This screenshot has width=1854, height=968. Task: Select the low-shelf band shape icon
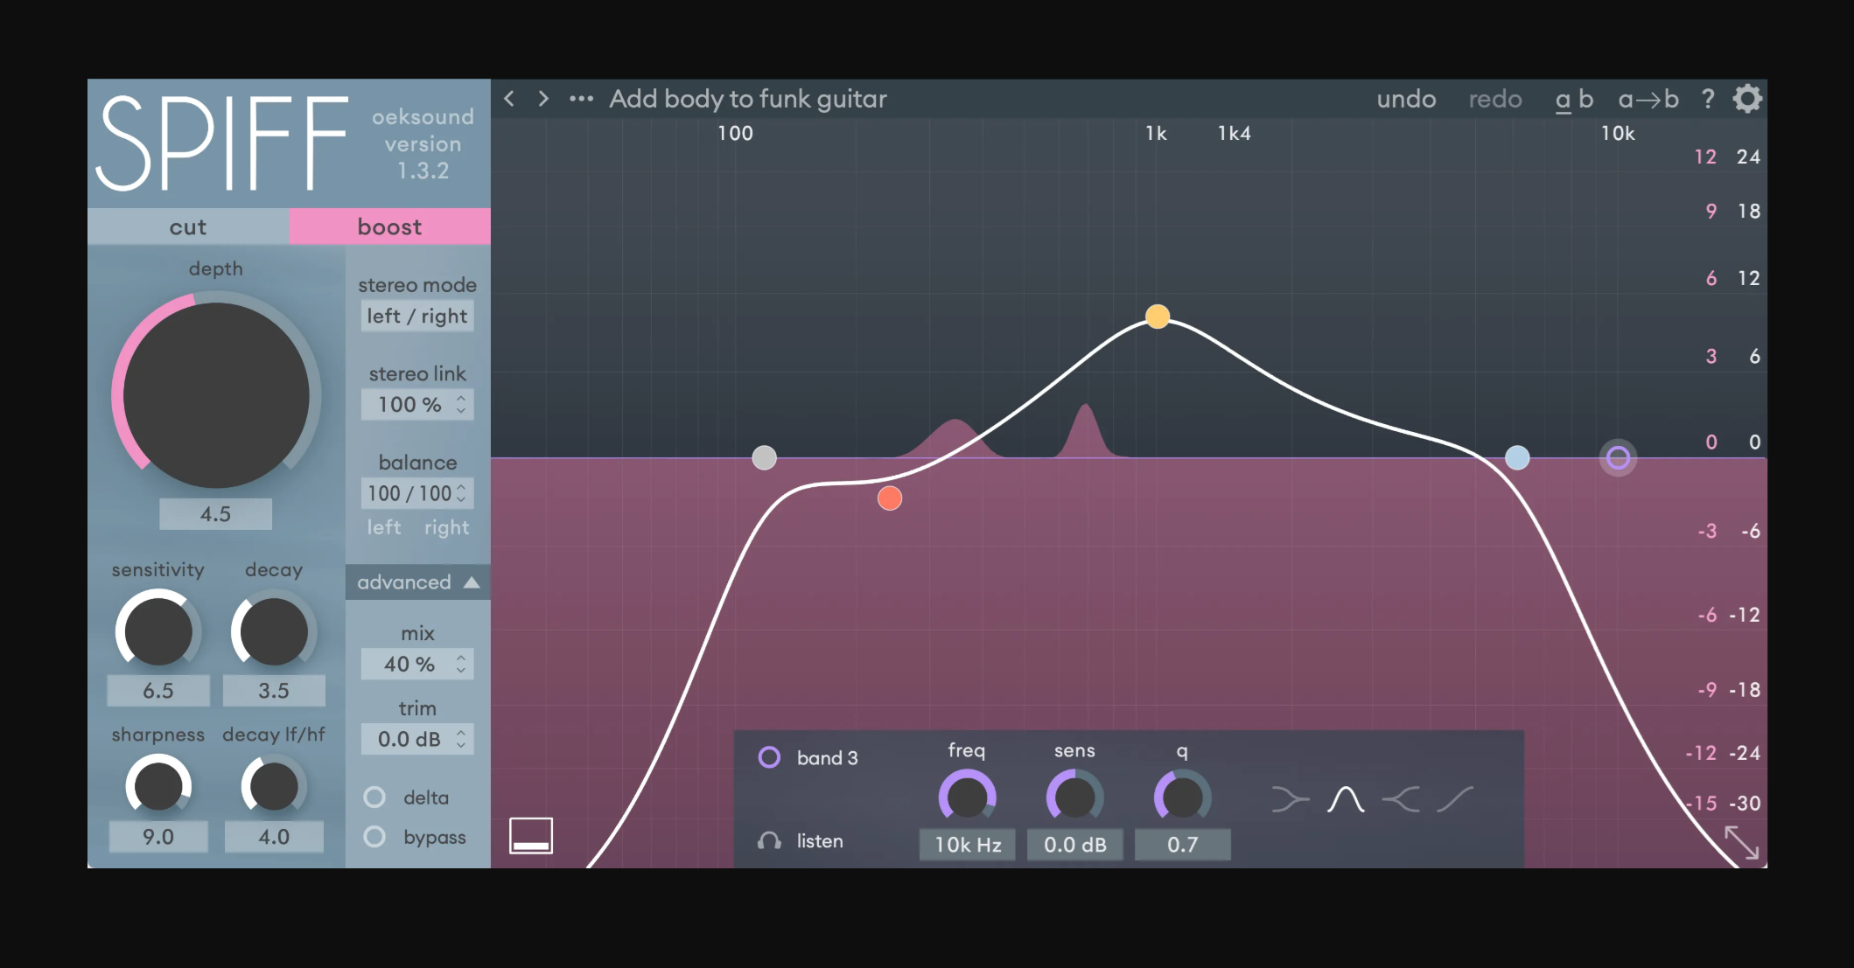(x=1290, y=799)
